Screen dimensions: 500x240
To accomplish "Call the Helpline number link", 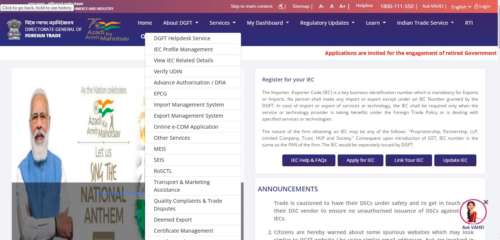I will pos(397,6).
